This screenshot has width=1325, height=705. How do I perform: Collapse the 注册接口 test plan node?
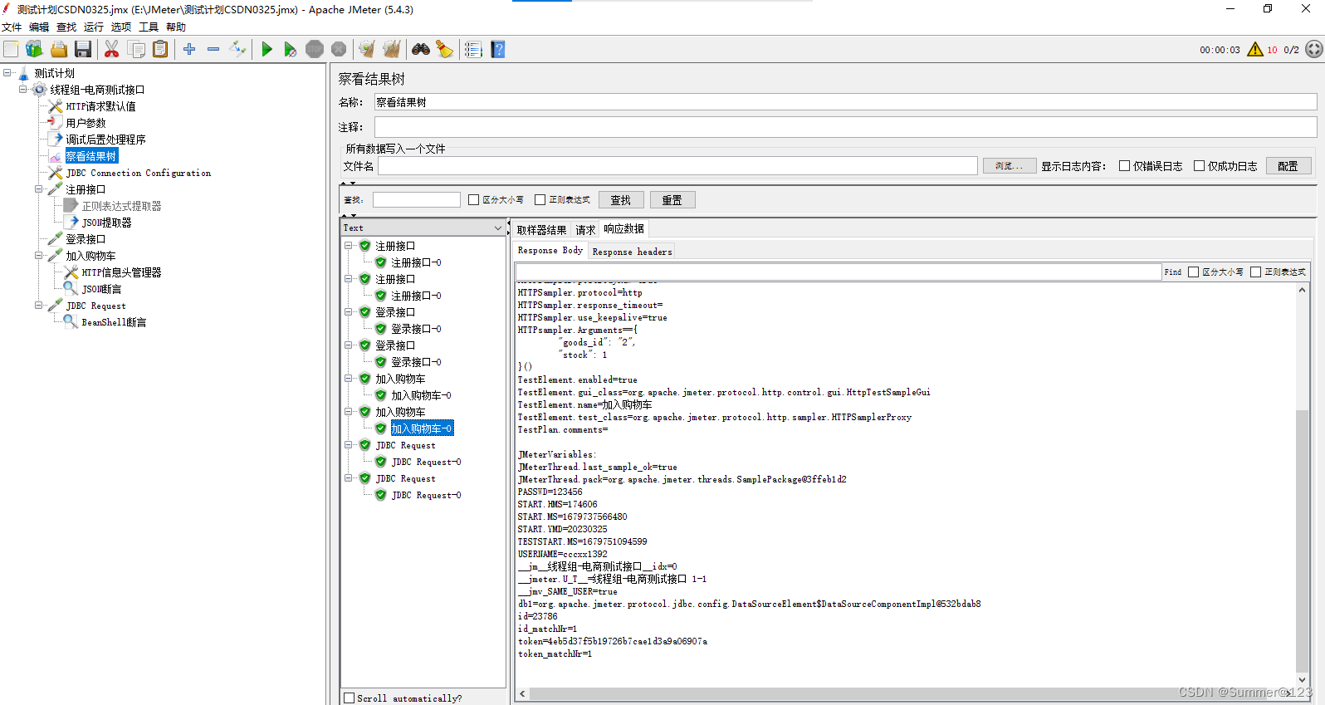click(x=38, y=189)
